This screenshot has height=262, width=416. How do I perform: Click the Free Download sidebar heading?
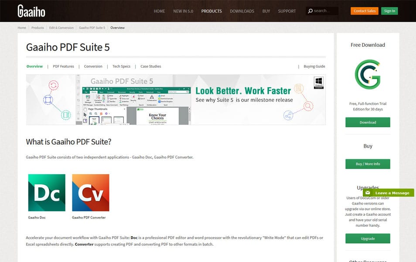(368, 45)
